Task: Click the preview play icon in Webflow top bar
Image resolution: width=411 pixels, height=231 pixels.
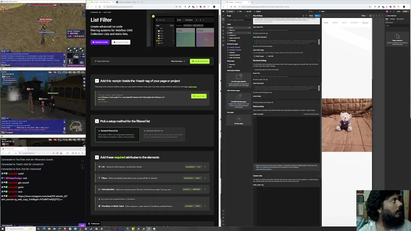Action: [394, 11]
